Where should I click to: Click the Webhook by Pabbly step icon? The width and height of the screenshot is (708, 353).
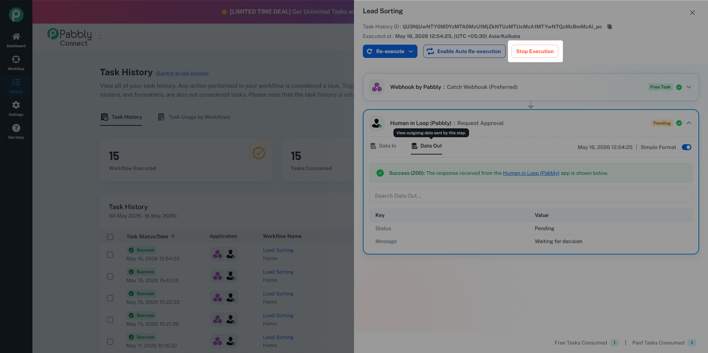[377, 87]
